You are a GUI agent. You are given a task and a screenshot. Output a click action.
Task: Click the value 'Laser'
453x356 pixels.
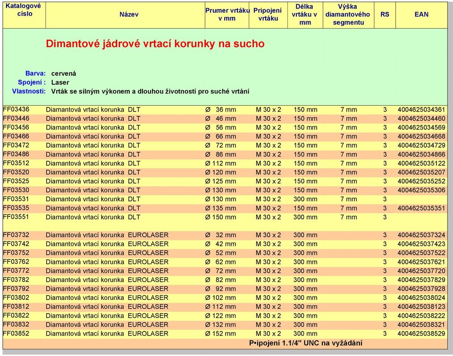[x=60, y=83]
